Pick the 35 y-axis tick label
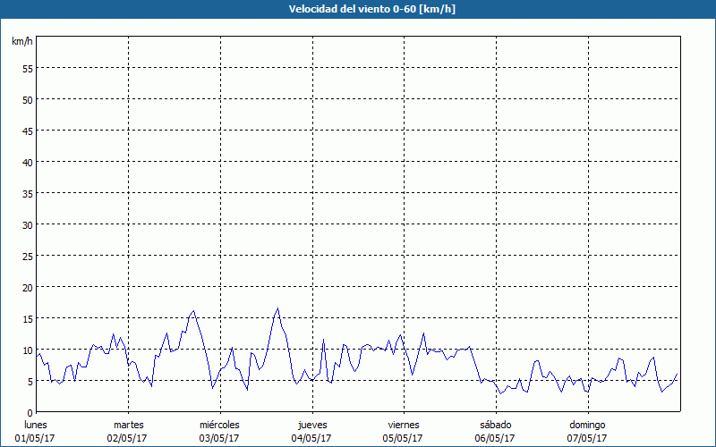This screenshot has height=447, width=716. pos(27,193)
